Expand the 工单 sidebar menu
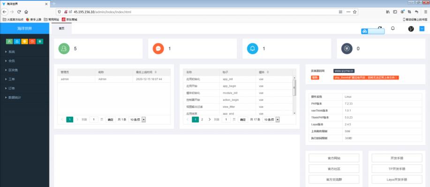 tap(25, 79)
